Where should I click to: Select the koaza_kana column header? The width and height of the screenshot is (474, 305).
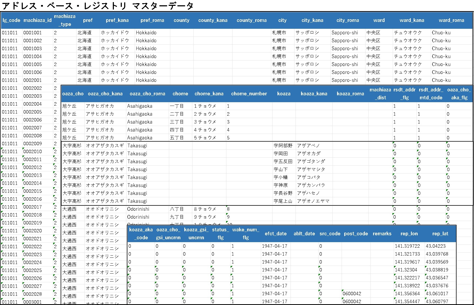(314, 94)
